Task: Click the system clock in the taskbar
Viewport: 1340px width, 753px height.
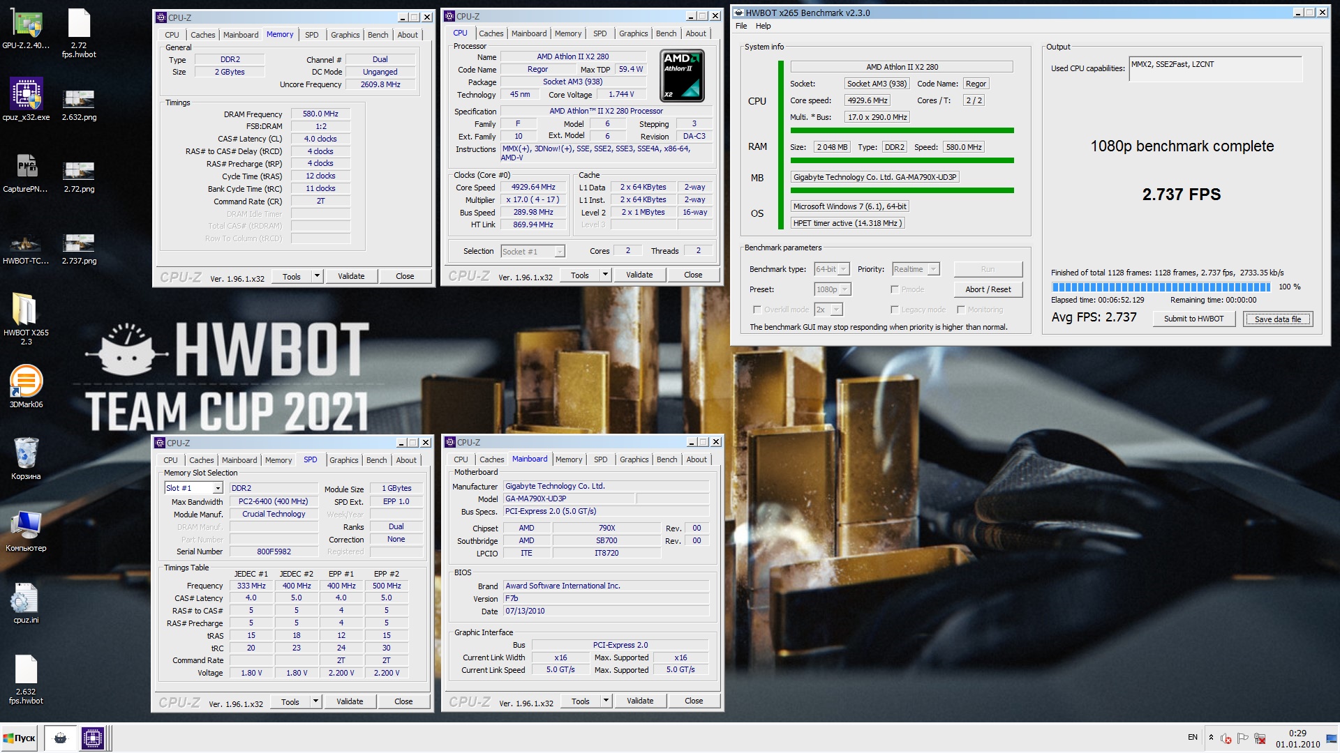Action: (x=1297, y=738)
